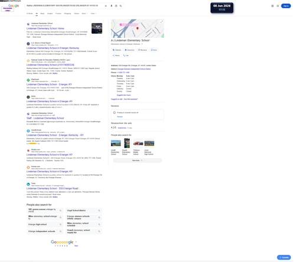Select 'Howell elementary school supply list' suggestion

coord(84,231)
